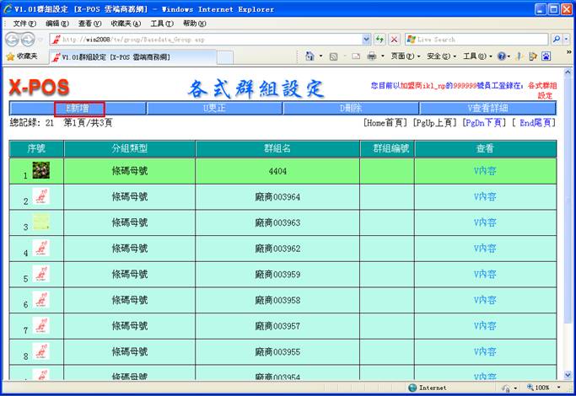Click the Refresh page icon
Viewport: 576px width, 396px height.
[380, 40]
